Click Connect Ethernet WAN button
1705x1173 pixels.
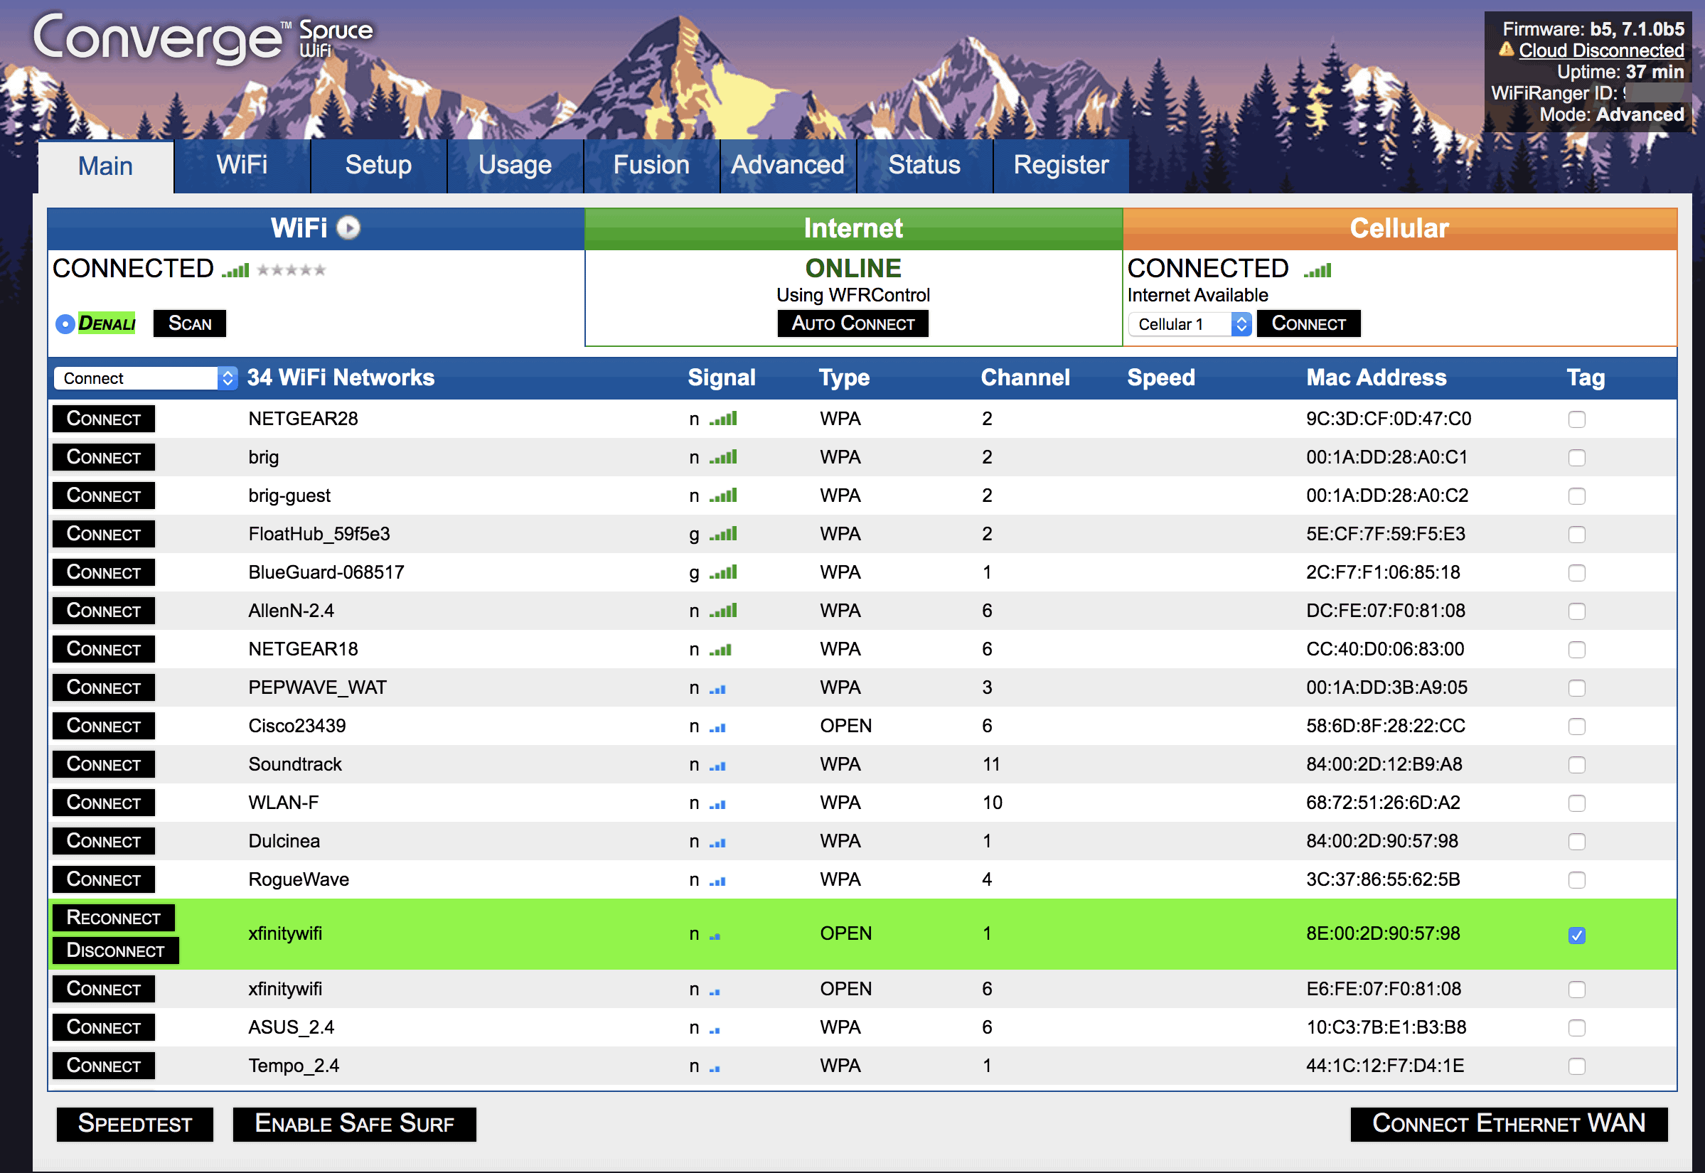(1509, 1124)
